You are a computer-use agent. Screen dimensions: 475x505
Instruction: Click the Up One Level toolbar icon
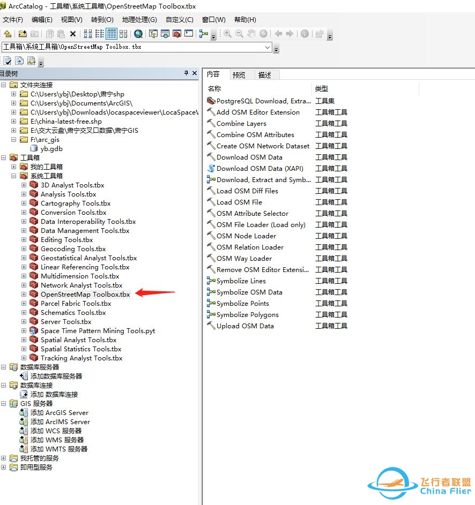[8, 34]
